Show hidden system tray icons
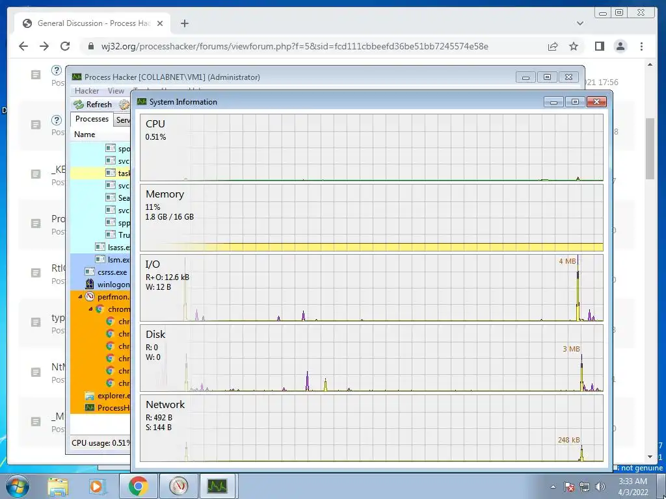This screenshot has height=499, width=666. tap(553, 487)
